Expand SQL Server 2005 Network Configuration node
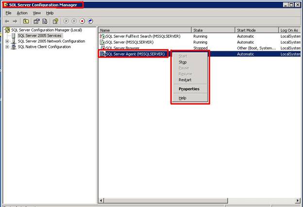This screenshot has height=207, width=303. click(x=7, y=41)
